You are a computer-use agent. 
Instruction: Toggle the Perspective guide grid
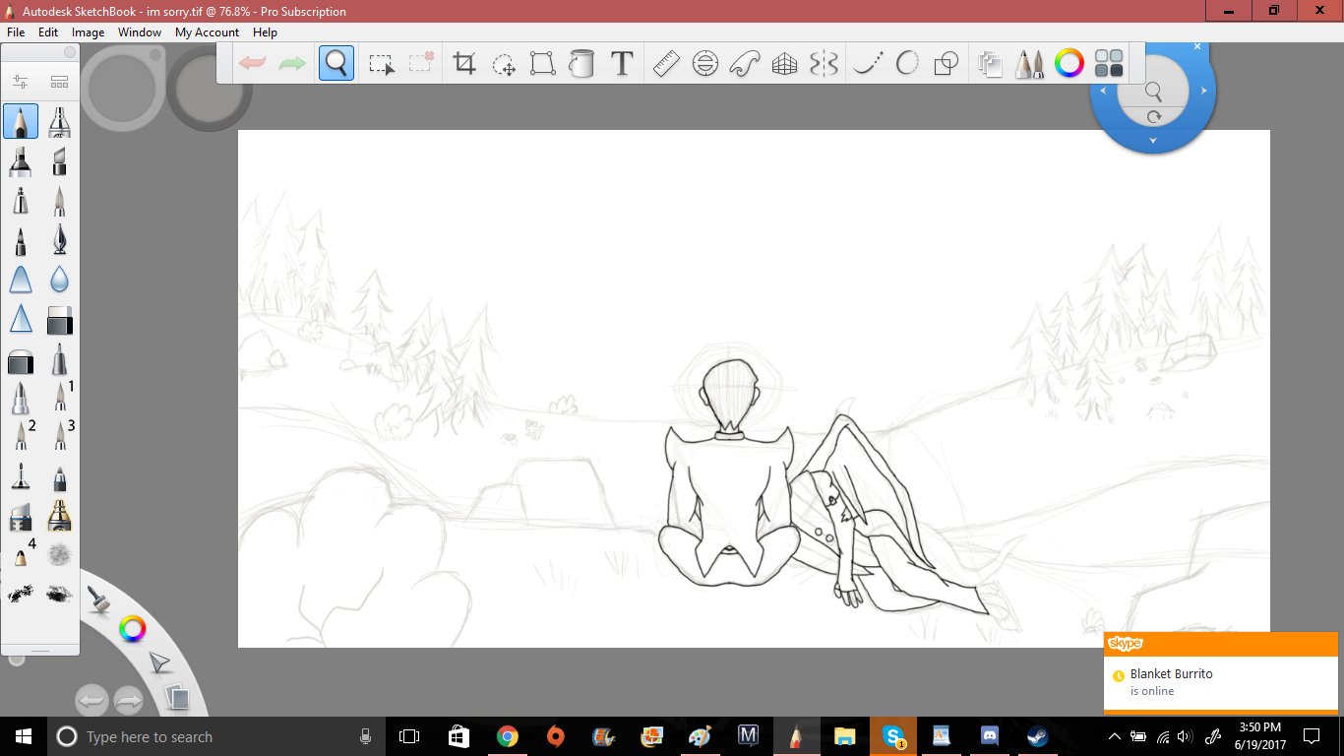tap(784, 64)
